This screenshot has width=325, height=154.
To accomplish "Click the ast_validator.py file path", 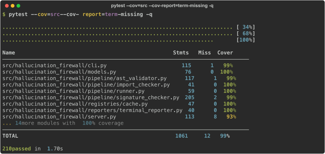I will (84, 78).
